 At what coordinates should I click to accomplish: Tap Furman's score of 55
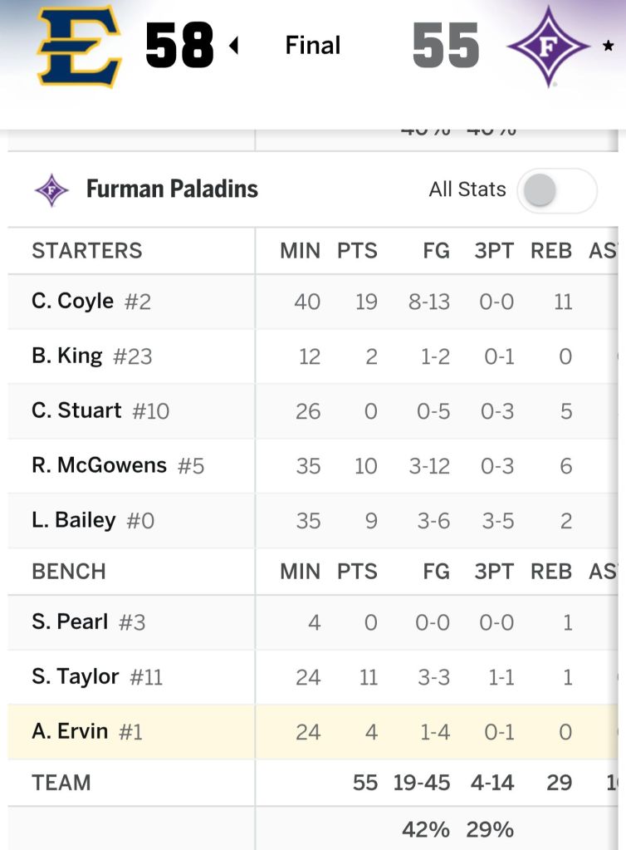(446, 46)
